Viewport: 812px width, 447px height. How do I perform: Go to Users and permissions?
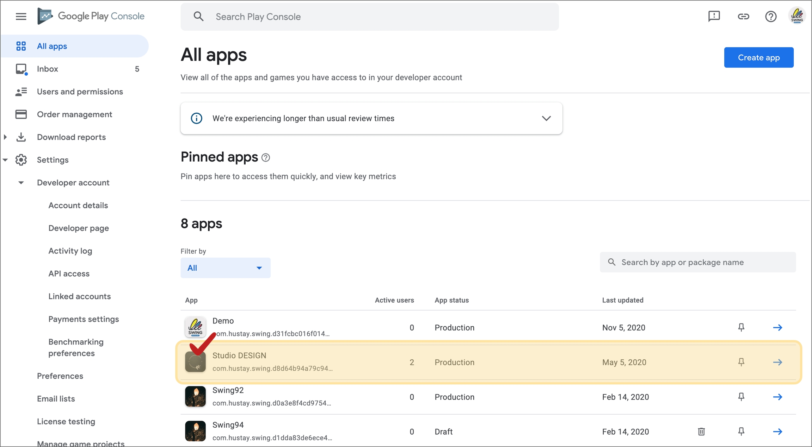[x=80, y=92]
